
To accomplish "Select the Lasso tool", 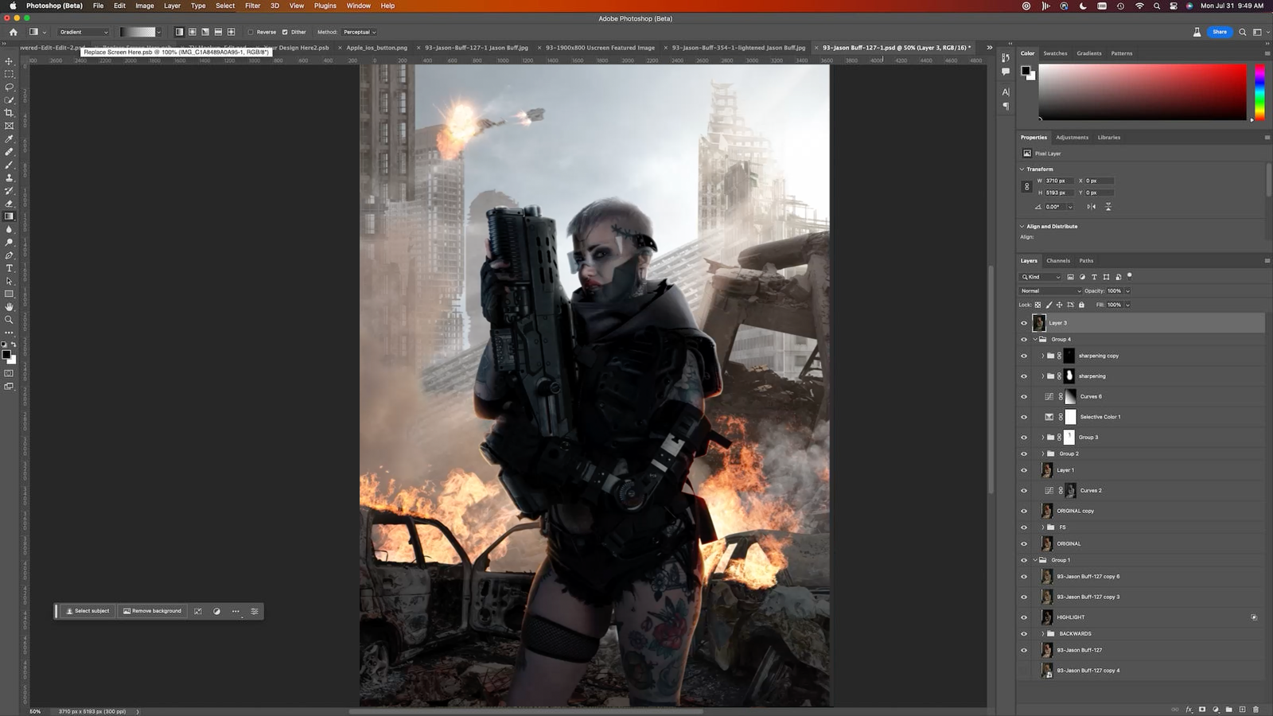I will pyautogui.click(x=10, y=87).
